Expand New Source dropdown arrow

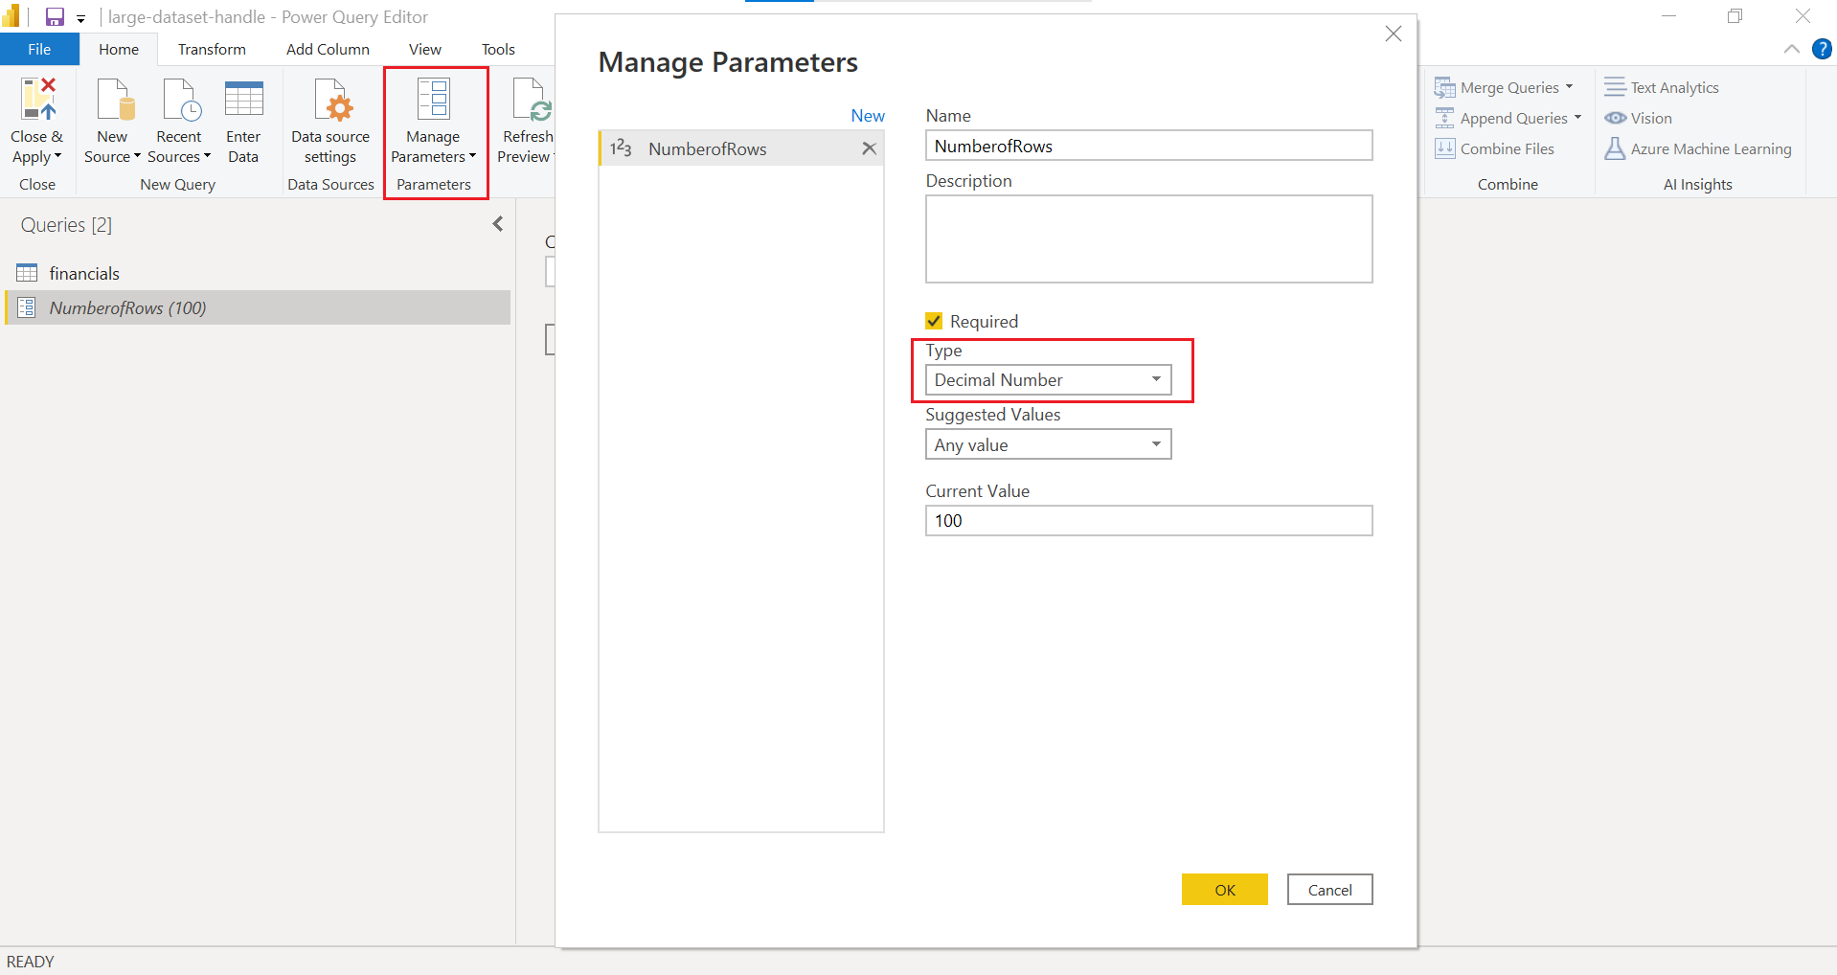[137, 156]
